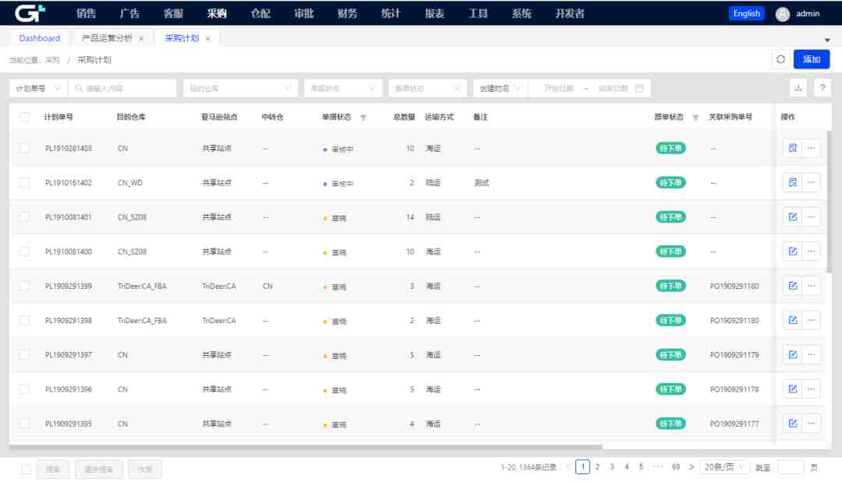Click the download export icon above table

798,88
